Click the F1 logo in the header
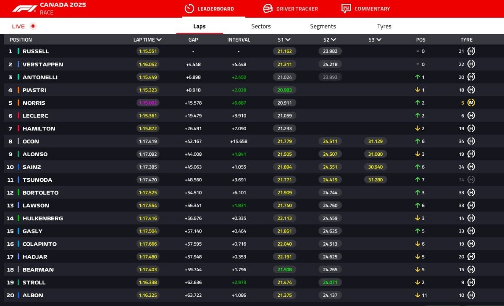The image size is (504, 306). click(x=24, y=8)
